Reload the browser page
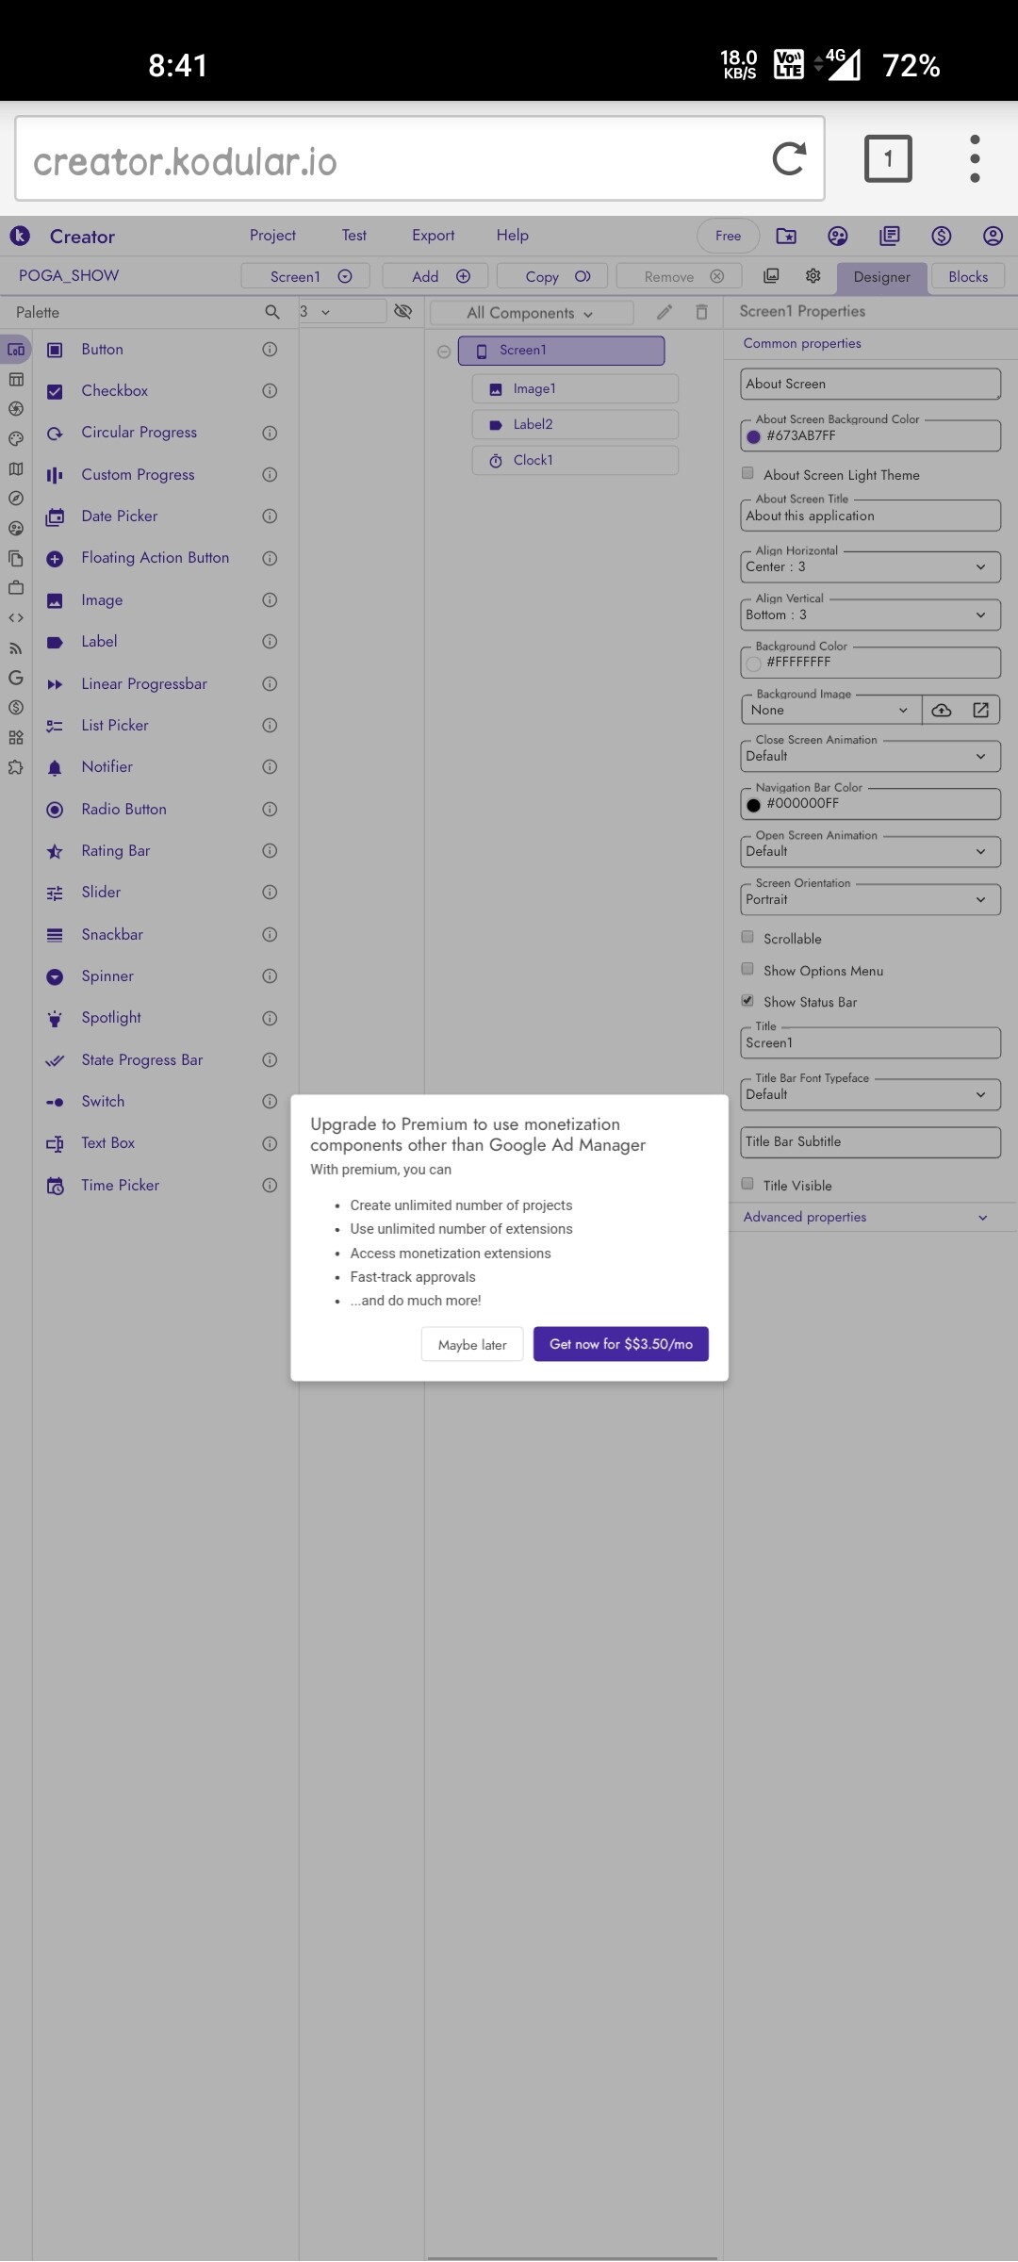 (x=789, y=158)
